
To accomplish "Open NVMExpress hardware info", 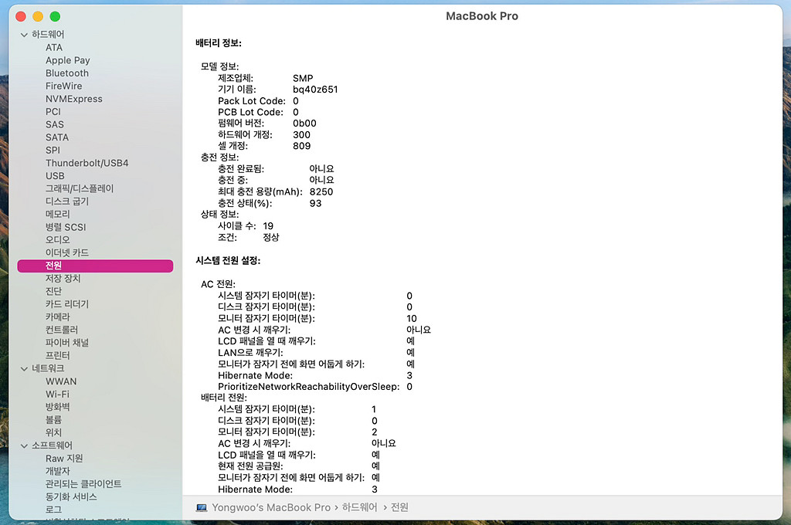I will point(73,99).
